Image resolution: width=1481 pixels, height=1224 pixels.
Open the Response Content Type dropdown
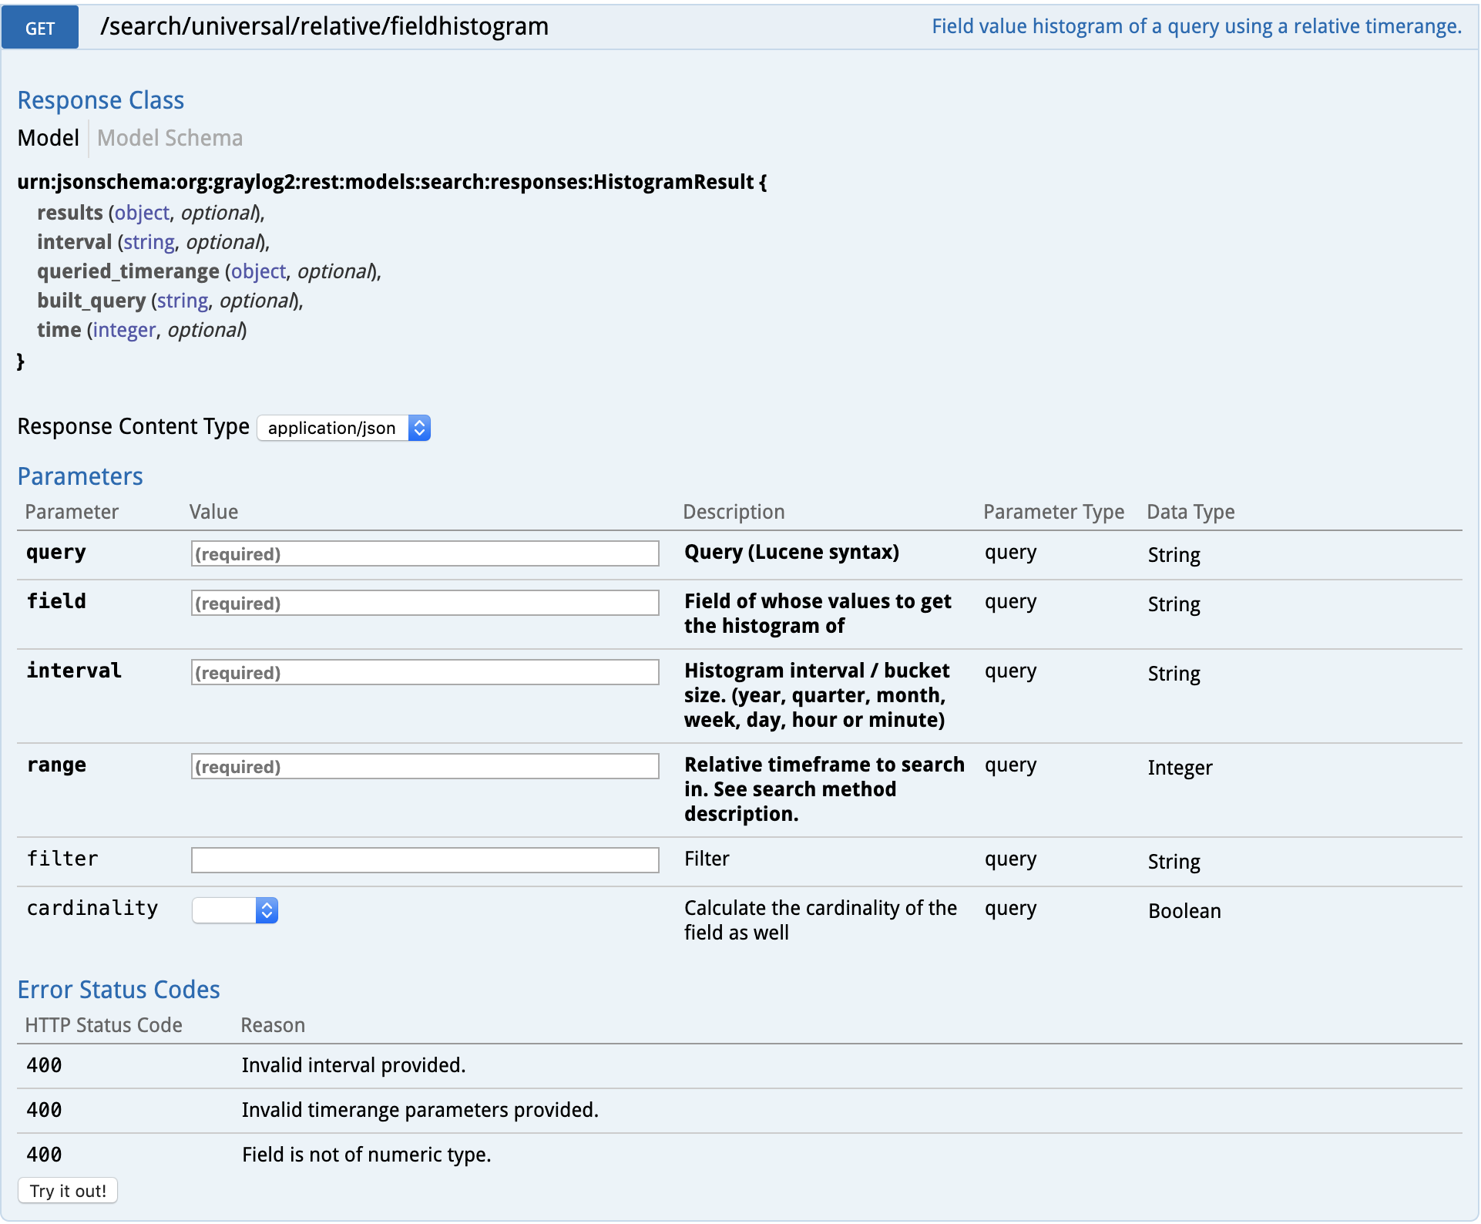coord(344,428)
